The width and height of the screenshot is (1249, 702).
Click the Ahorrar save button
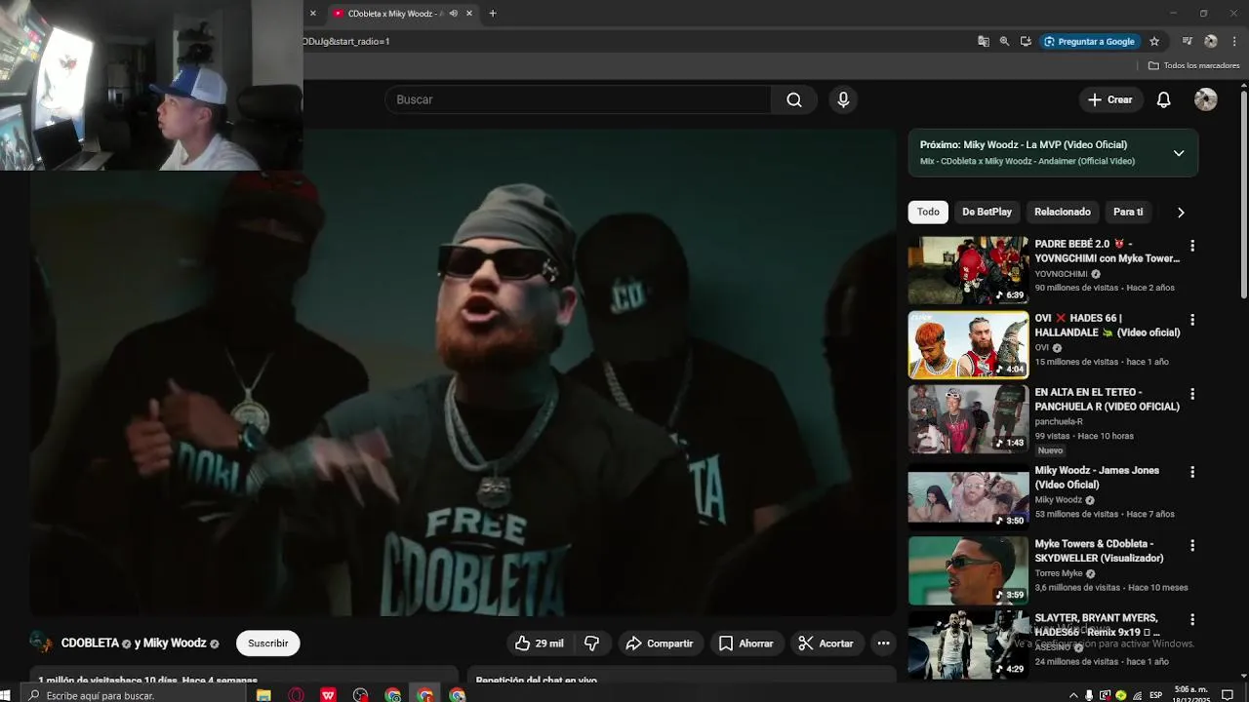point(745,643)
